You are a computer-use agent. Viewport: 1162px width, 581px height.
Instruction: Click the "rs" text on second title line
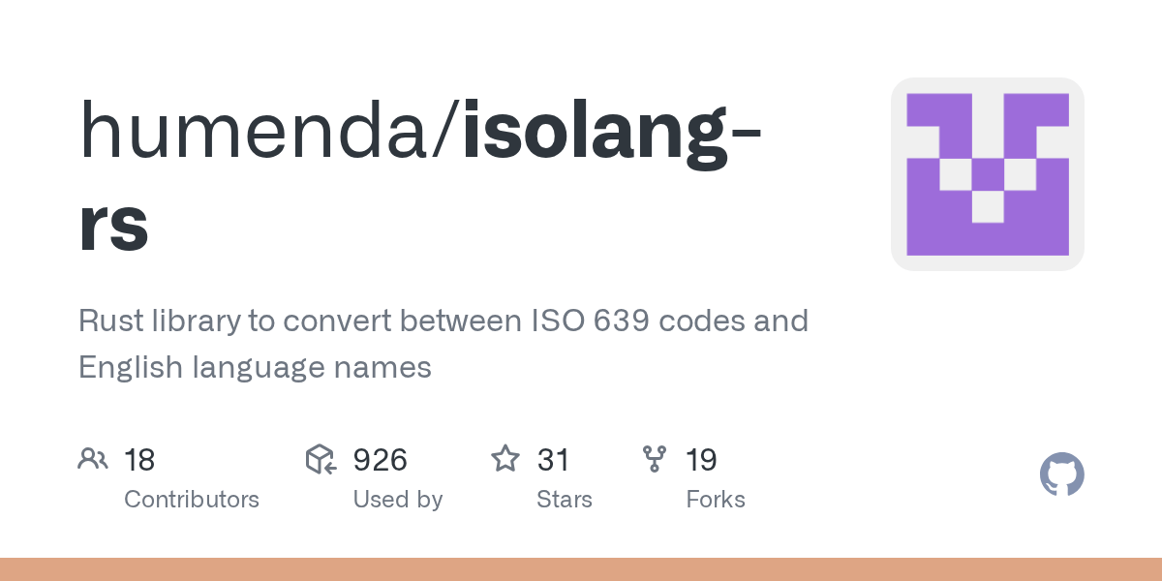click(114, 225)
